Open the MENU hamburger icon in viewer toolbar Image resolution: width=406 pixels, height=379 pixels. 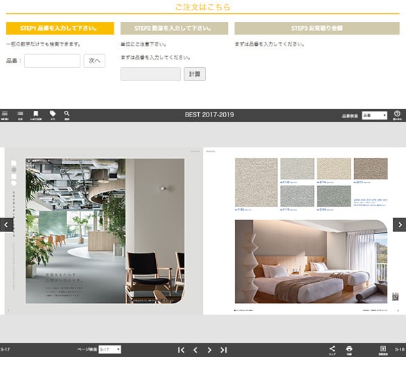5,115
